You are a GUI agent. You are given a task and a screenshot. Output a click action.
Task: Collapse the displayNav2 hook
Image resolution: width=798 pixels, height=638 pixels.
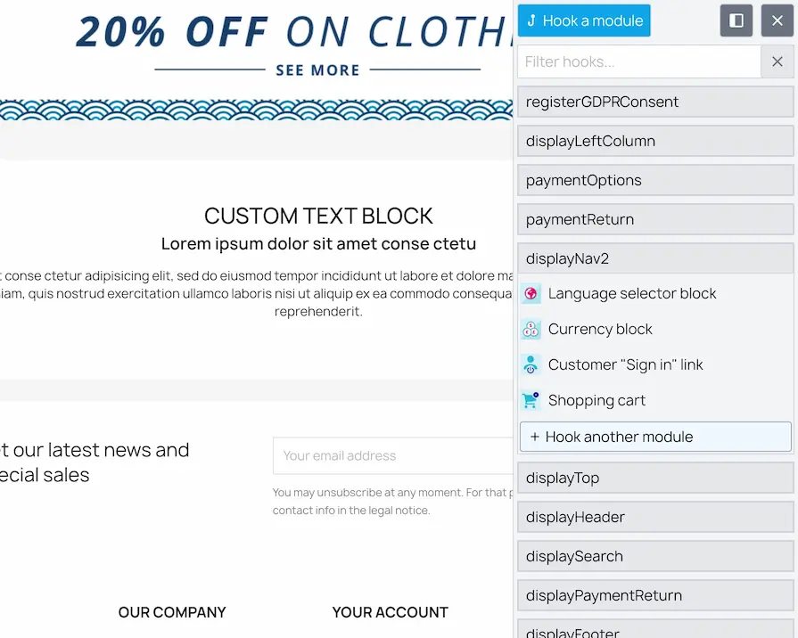click(x=655, y=258)
